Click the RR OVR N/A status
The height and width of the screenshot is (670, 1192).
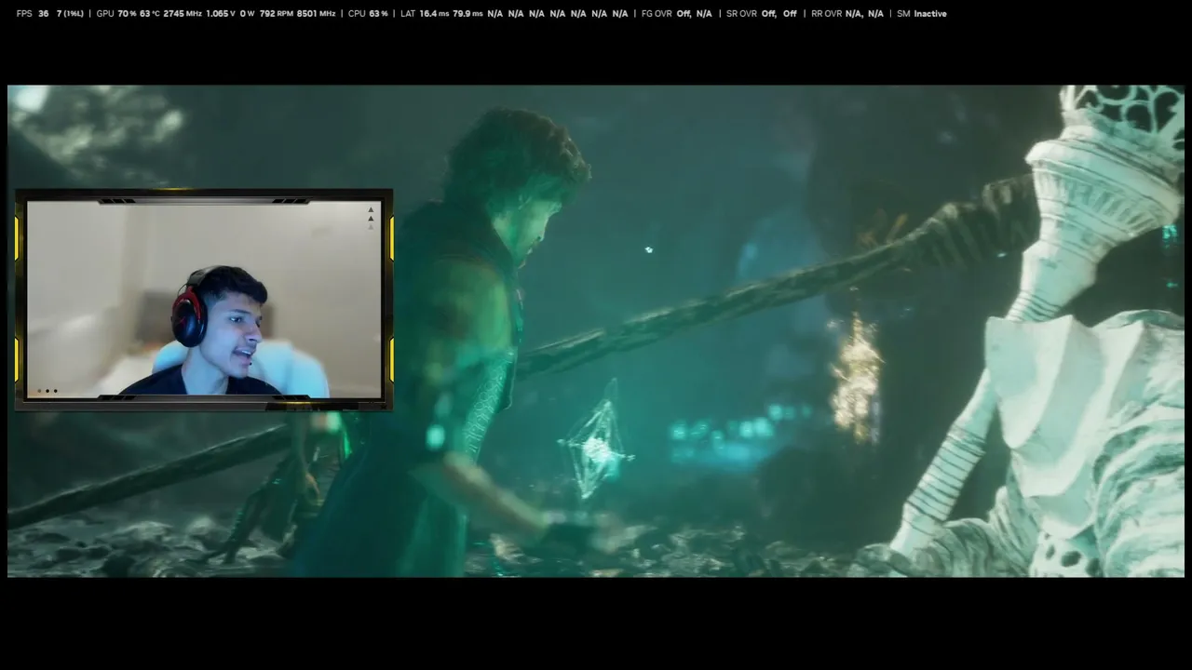[847, 14]
